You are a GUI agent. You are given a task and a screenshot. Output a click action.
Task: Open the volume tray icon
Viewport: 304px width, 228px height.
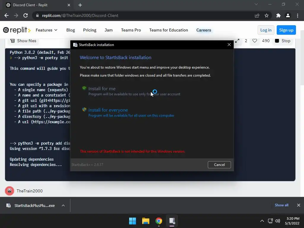pos(278,221)
